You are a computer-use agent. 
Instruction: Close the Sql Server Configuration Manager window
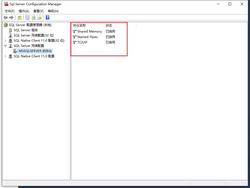pyautogui.click(x=242, y=4)
